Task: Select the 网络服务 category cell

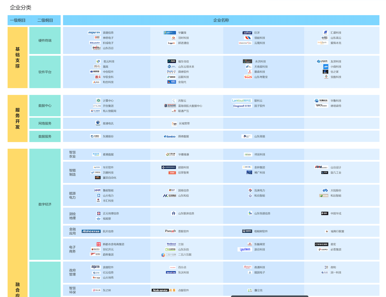Action: tap(45, 123)
